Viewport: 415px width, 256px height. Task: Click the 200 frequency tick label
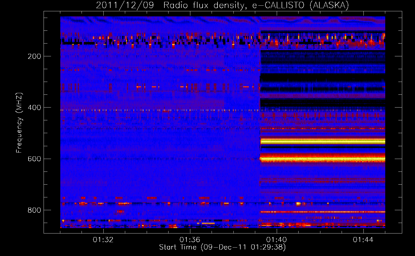tap(34, 56)
